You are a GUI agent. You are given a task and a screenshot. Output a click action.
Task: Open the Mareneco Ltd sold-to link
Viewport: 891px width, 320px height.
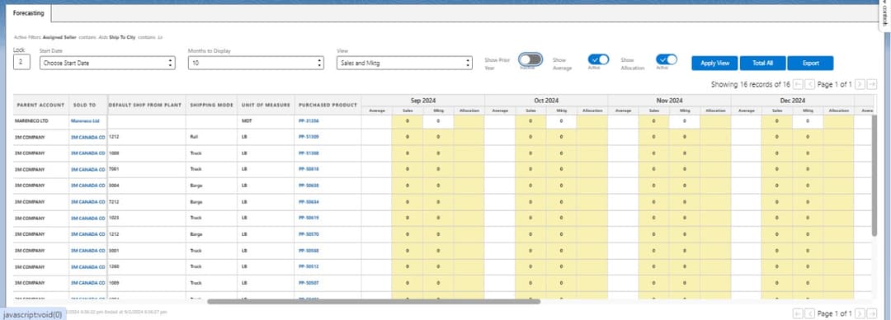pos(85,121)
